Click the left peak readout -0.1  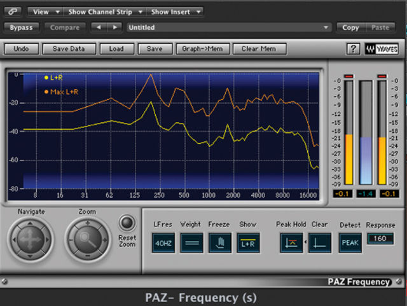[343, 194]
